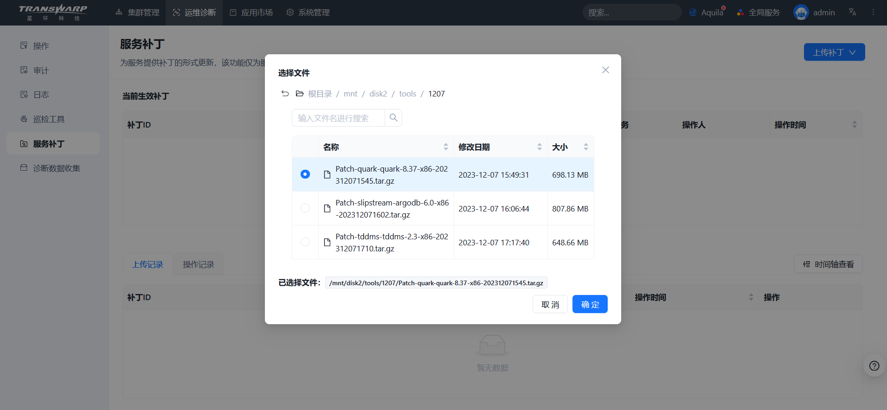
Task: Click the 698.13 MB size cell
Action: (570, 175)
